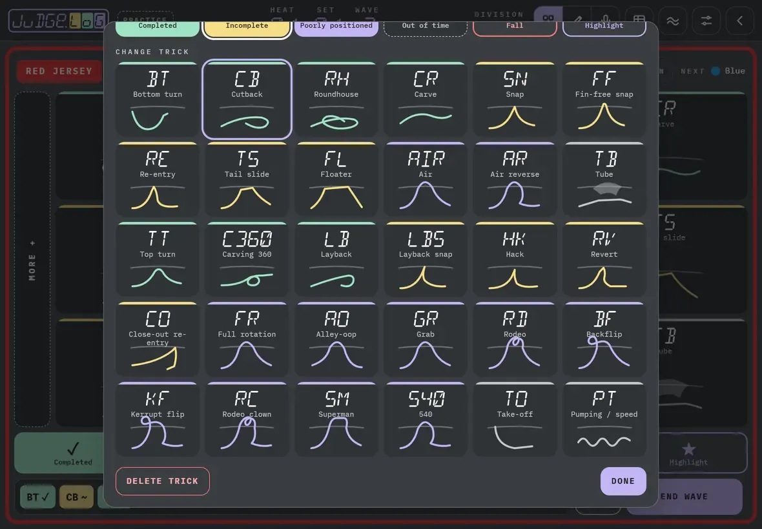Screen dimensions: 762x529
Task: Choose the Roundhouse trick tile
Action: pyautogui.click(x=336, y=99)
